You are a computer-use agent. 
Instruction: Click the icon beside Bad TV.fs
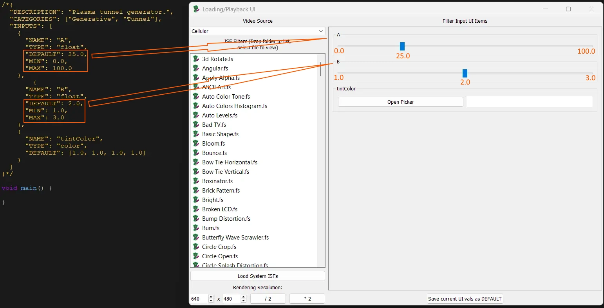coord(196,124)
